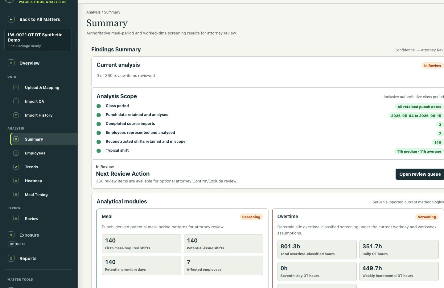Click Back to All Matters link
This screenshot has height=288, width=444.
39,19
